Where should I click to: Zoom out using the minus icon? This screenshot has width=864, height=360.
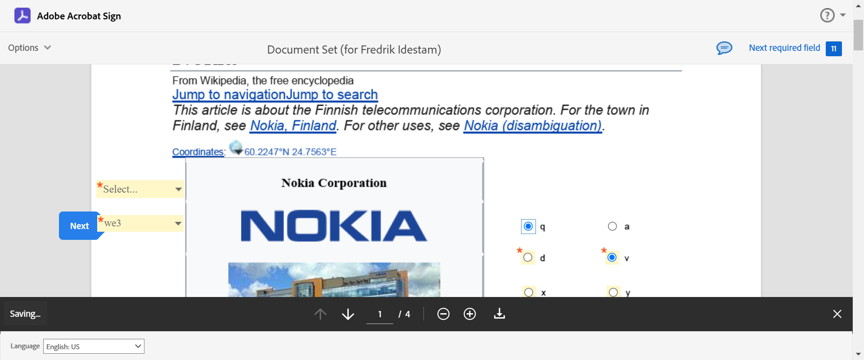pos(443,314)
